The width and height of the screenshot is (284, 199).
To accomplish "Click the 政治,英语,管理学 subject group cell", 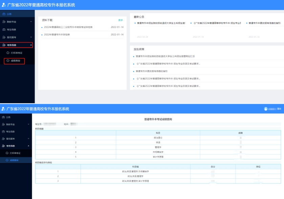I will pyautogui.click(x=135, y=176).
